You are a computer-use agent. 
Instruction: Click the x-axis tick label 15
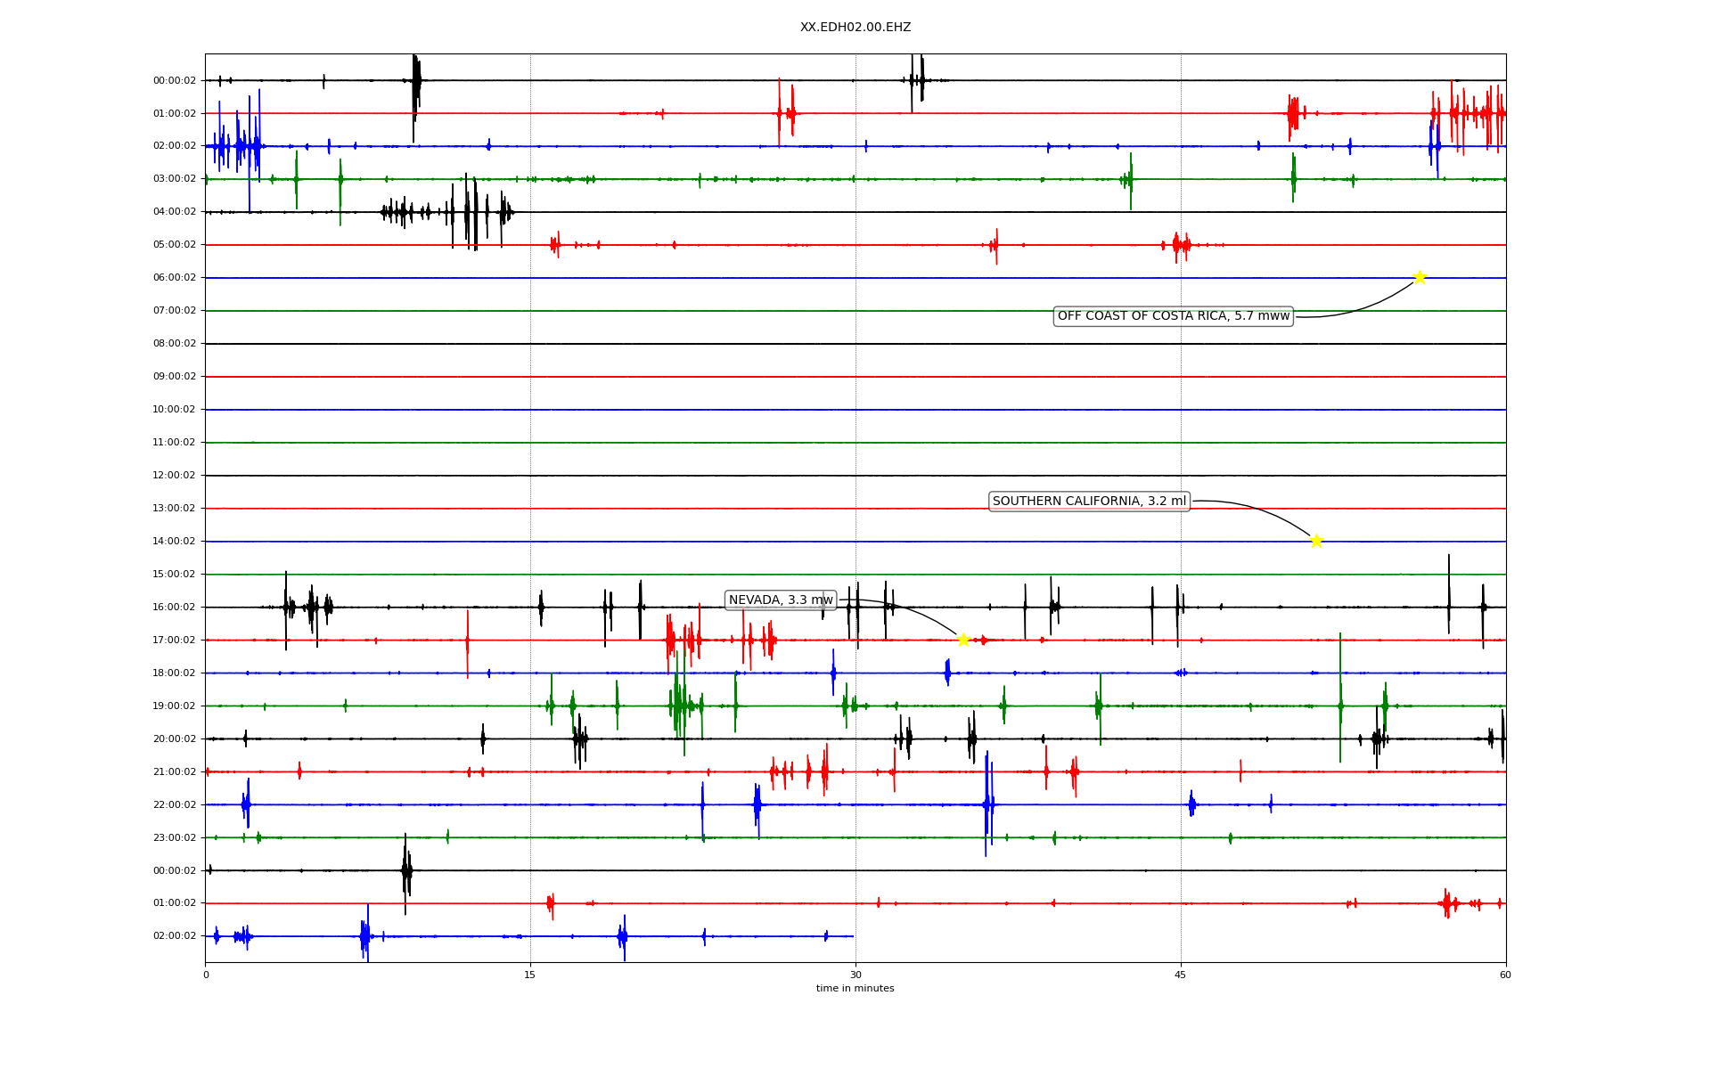point(530,975)
